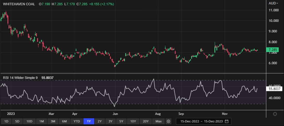Click the H7.285 high price value
Screen dimensions: 284x126
pos(57,4)
